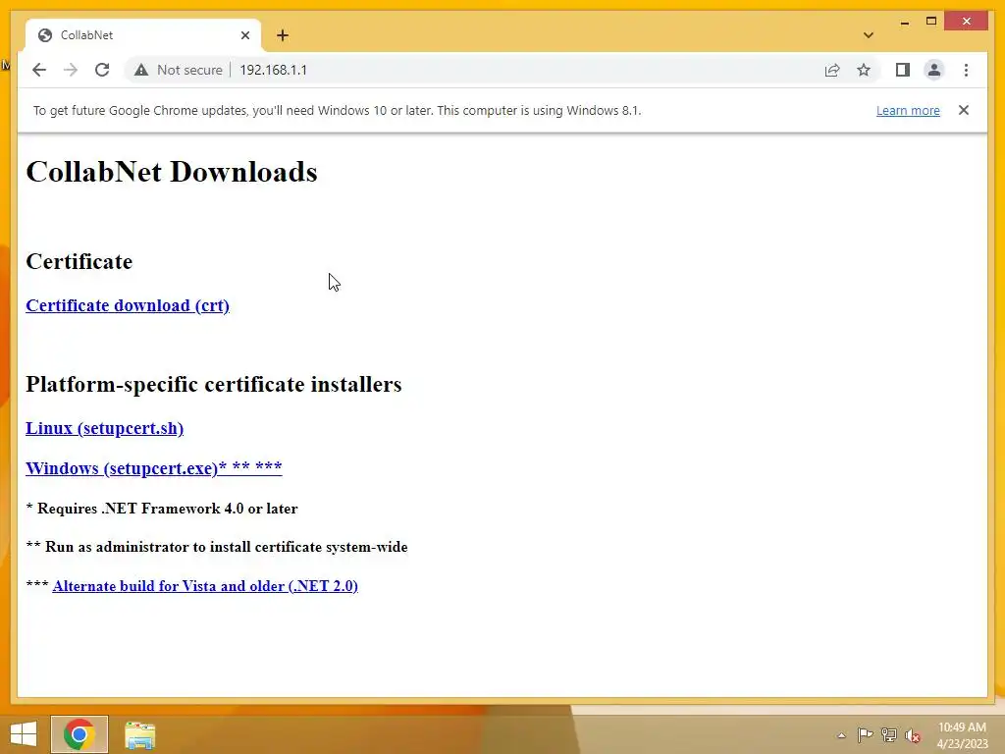Click the Chrome taskbar icon

pyautogui.click(x=79, y=734)
